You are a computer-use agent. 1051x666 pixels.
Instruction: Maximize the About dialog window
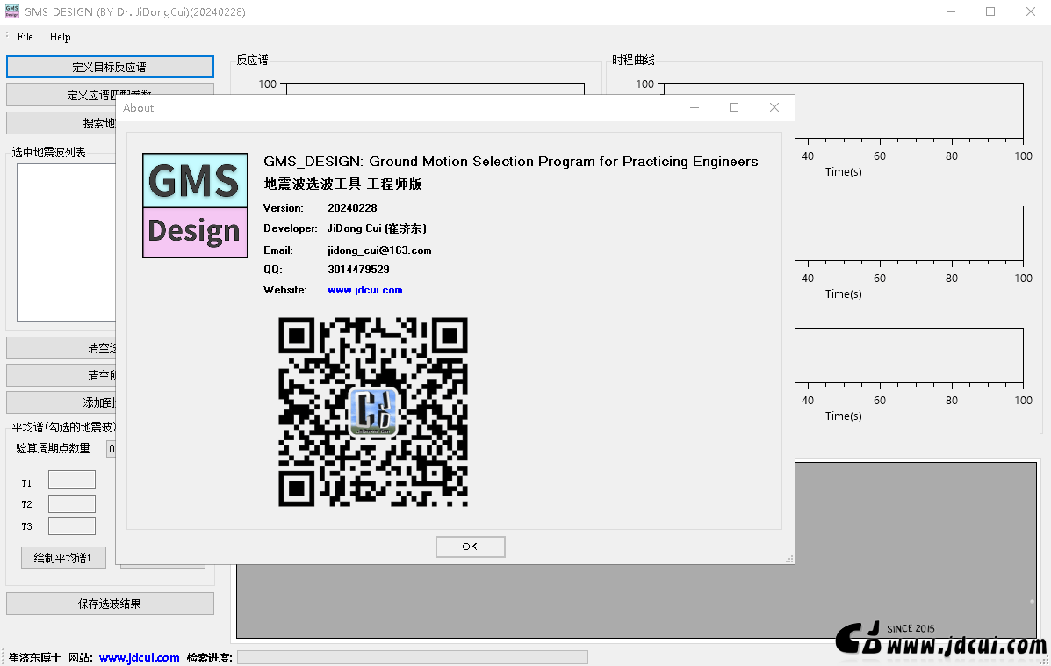(734, 107)
